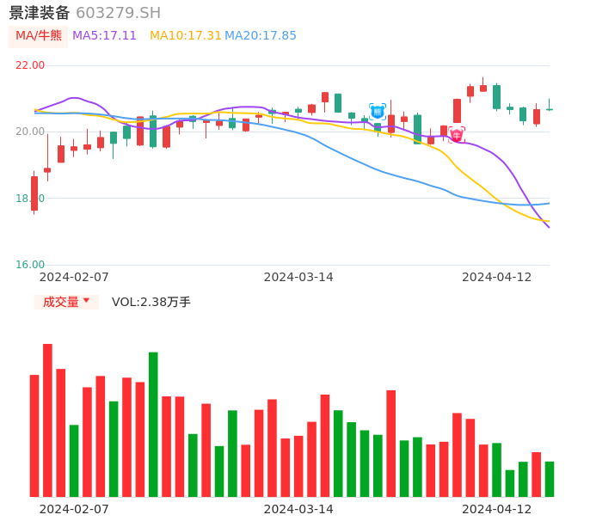Click the MA20:17.85 legend label
Image resolution: width=590 pixels, height=521 pixels.
(261, 36)
